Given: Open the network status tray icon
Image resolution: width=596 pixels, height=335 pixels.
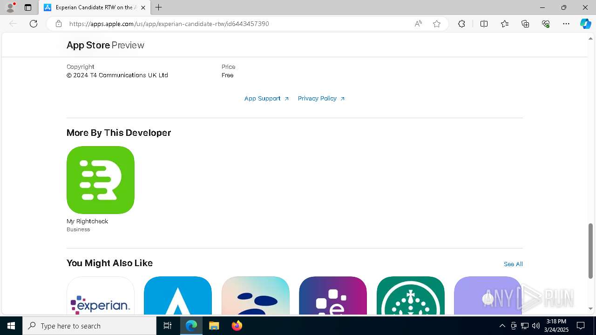Looking at the screenshot, I should [x=525, y=326].
